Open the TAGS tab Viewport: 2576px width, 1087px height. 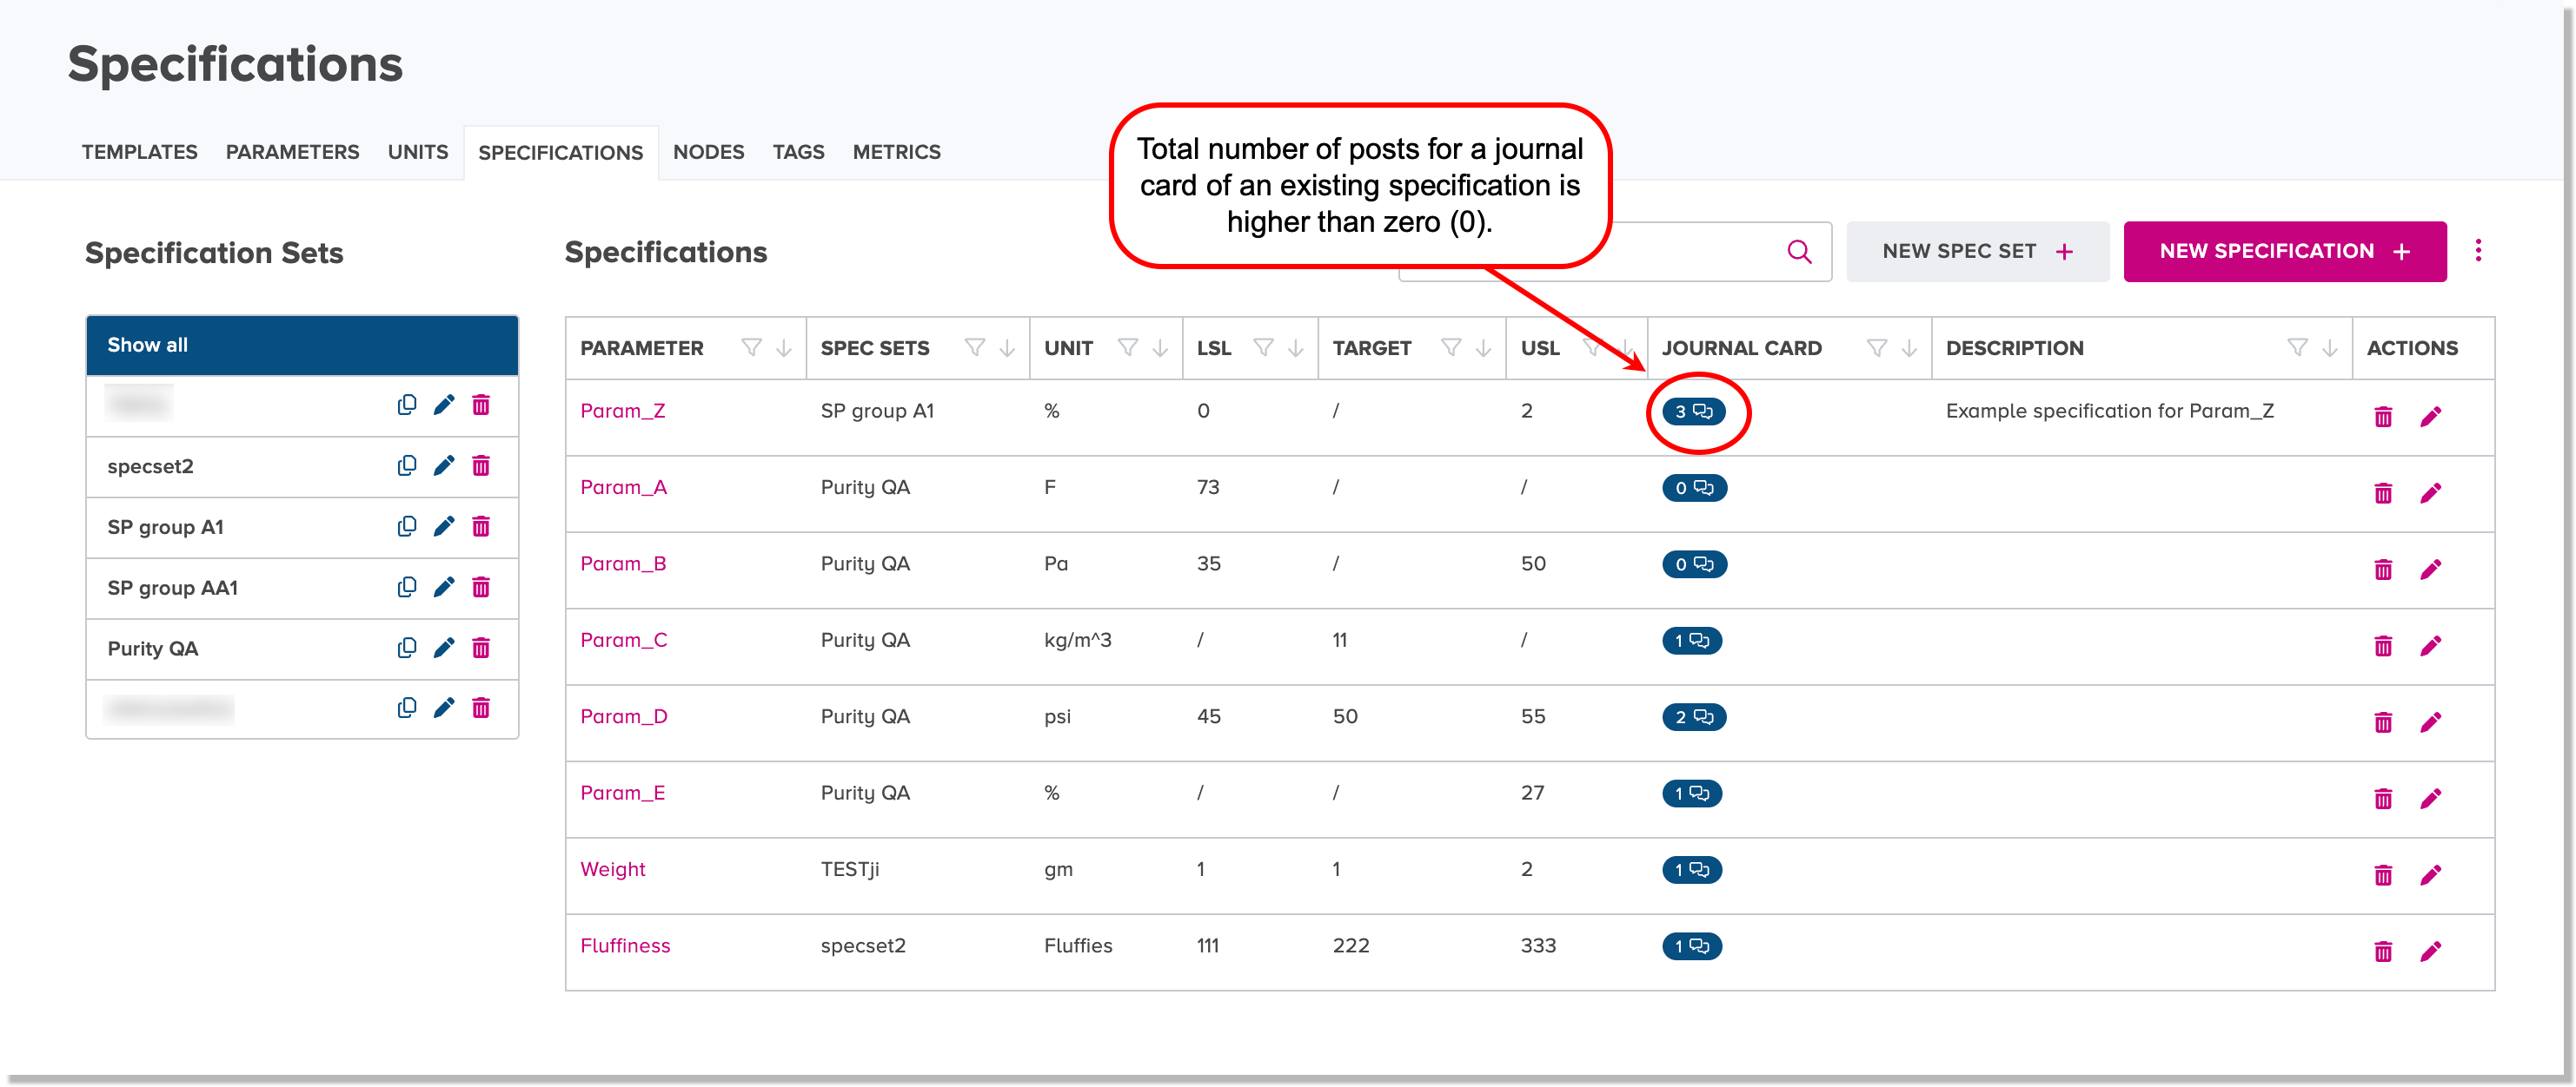tap(798, 152)
